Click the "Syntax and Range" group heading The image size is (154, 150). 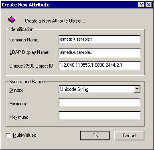[x=27, y=82]
